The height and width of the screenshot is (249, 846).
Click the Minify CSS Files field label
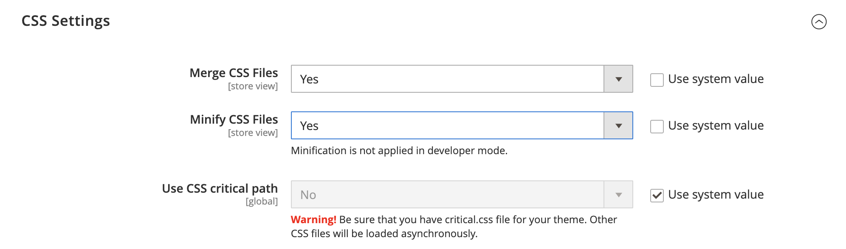pyautogui.click(x=234, y=120)
